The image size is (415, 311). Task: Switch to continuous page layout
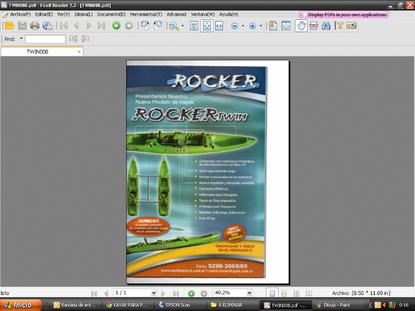(x=284, y=293)
